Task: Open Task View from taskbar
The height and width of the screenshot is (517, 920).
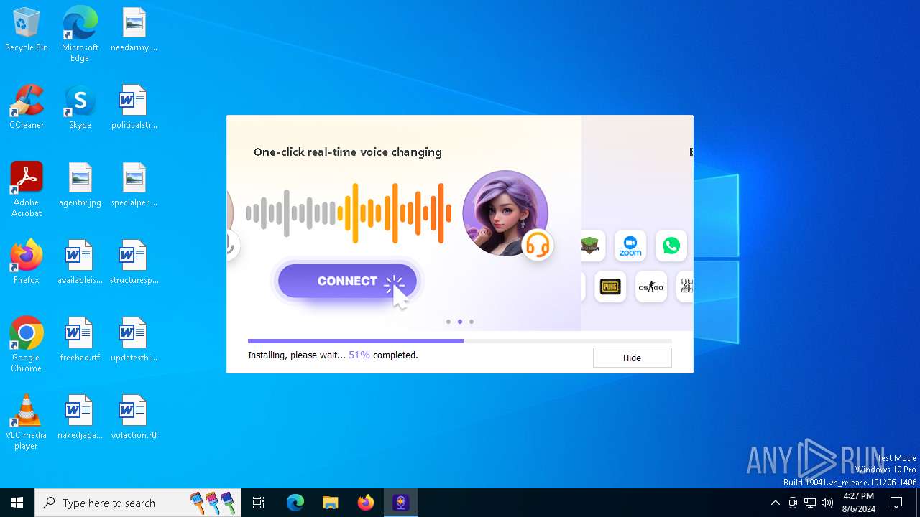Action: point(259,503)
